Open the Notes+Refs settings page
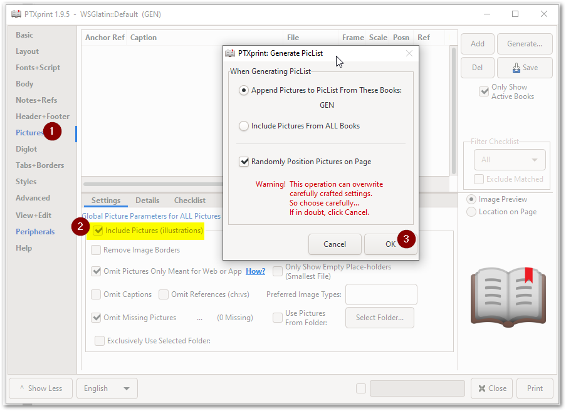Screen dimensions: 566x411 coord(36,100)
